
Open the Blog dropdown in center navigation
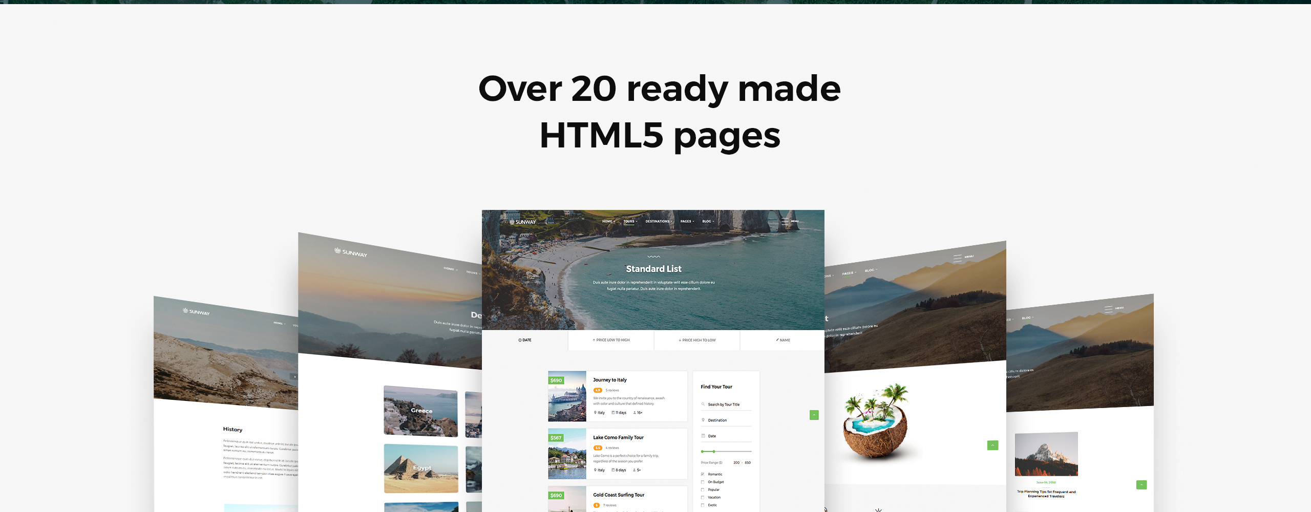tap(708, 221)
